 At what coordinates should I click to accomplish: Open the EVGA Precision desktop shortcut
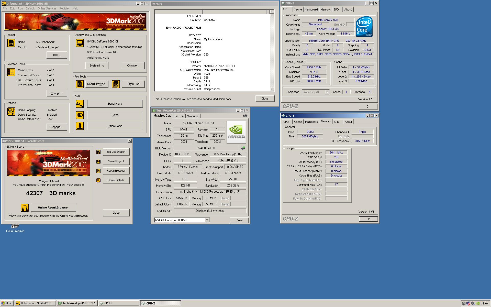(15, 228)
